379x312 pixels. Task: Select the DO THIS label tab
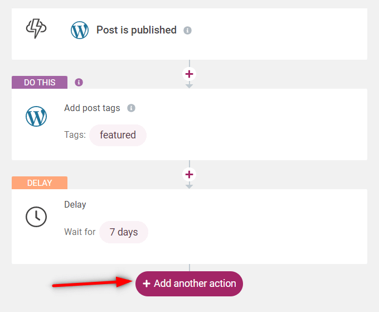[40, 82]
